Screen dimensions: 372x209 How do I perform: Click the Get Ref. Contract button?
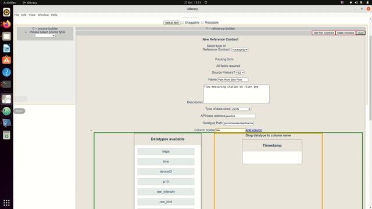coord(324,33)
